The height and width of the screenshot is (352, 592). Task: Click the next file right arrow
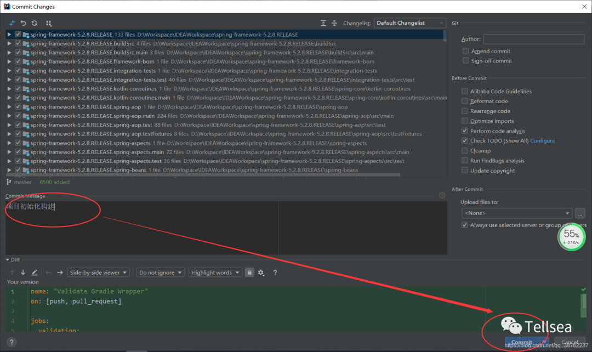click(60, 272)
